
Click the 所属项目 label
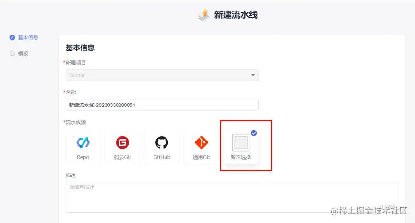click(x=76, y=63)
